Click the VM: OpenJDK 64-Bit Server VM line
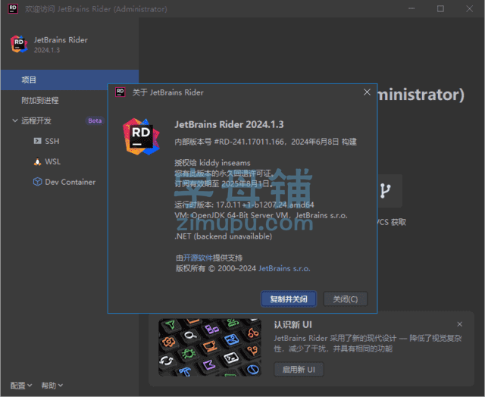The image size is (485, 397). 261,215
